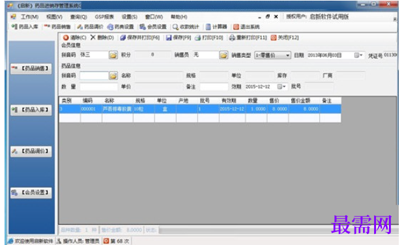Click the application icon in the menu bar
Screen dimensions: 404x245
point(13,17)
